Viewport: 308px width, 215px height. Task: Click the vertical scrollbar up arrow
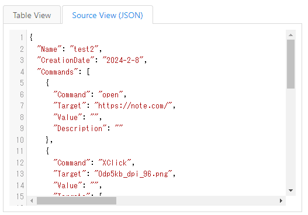pyautogui.click(x=290, y=35)
